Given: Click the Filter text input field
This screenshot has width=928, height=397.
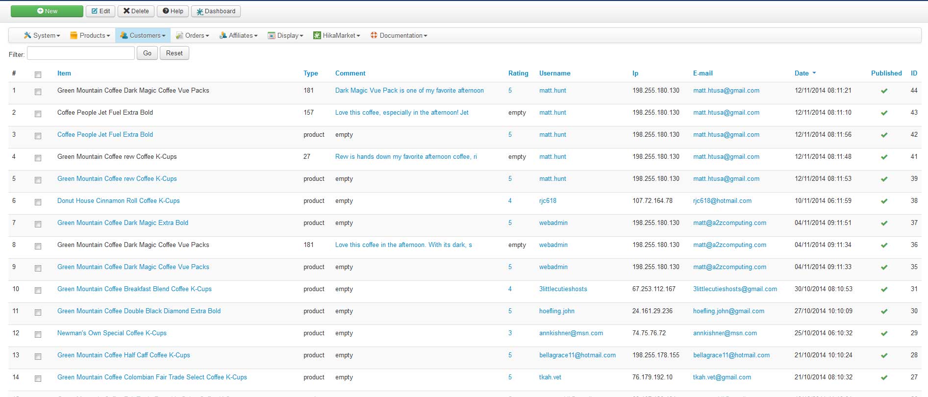Looking at the screenshot, I should [x=81, y=53].
